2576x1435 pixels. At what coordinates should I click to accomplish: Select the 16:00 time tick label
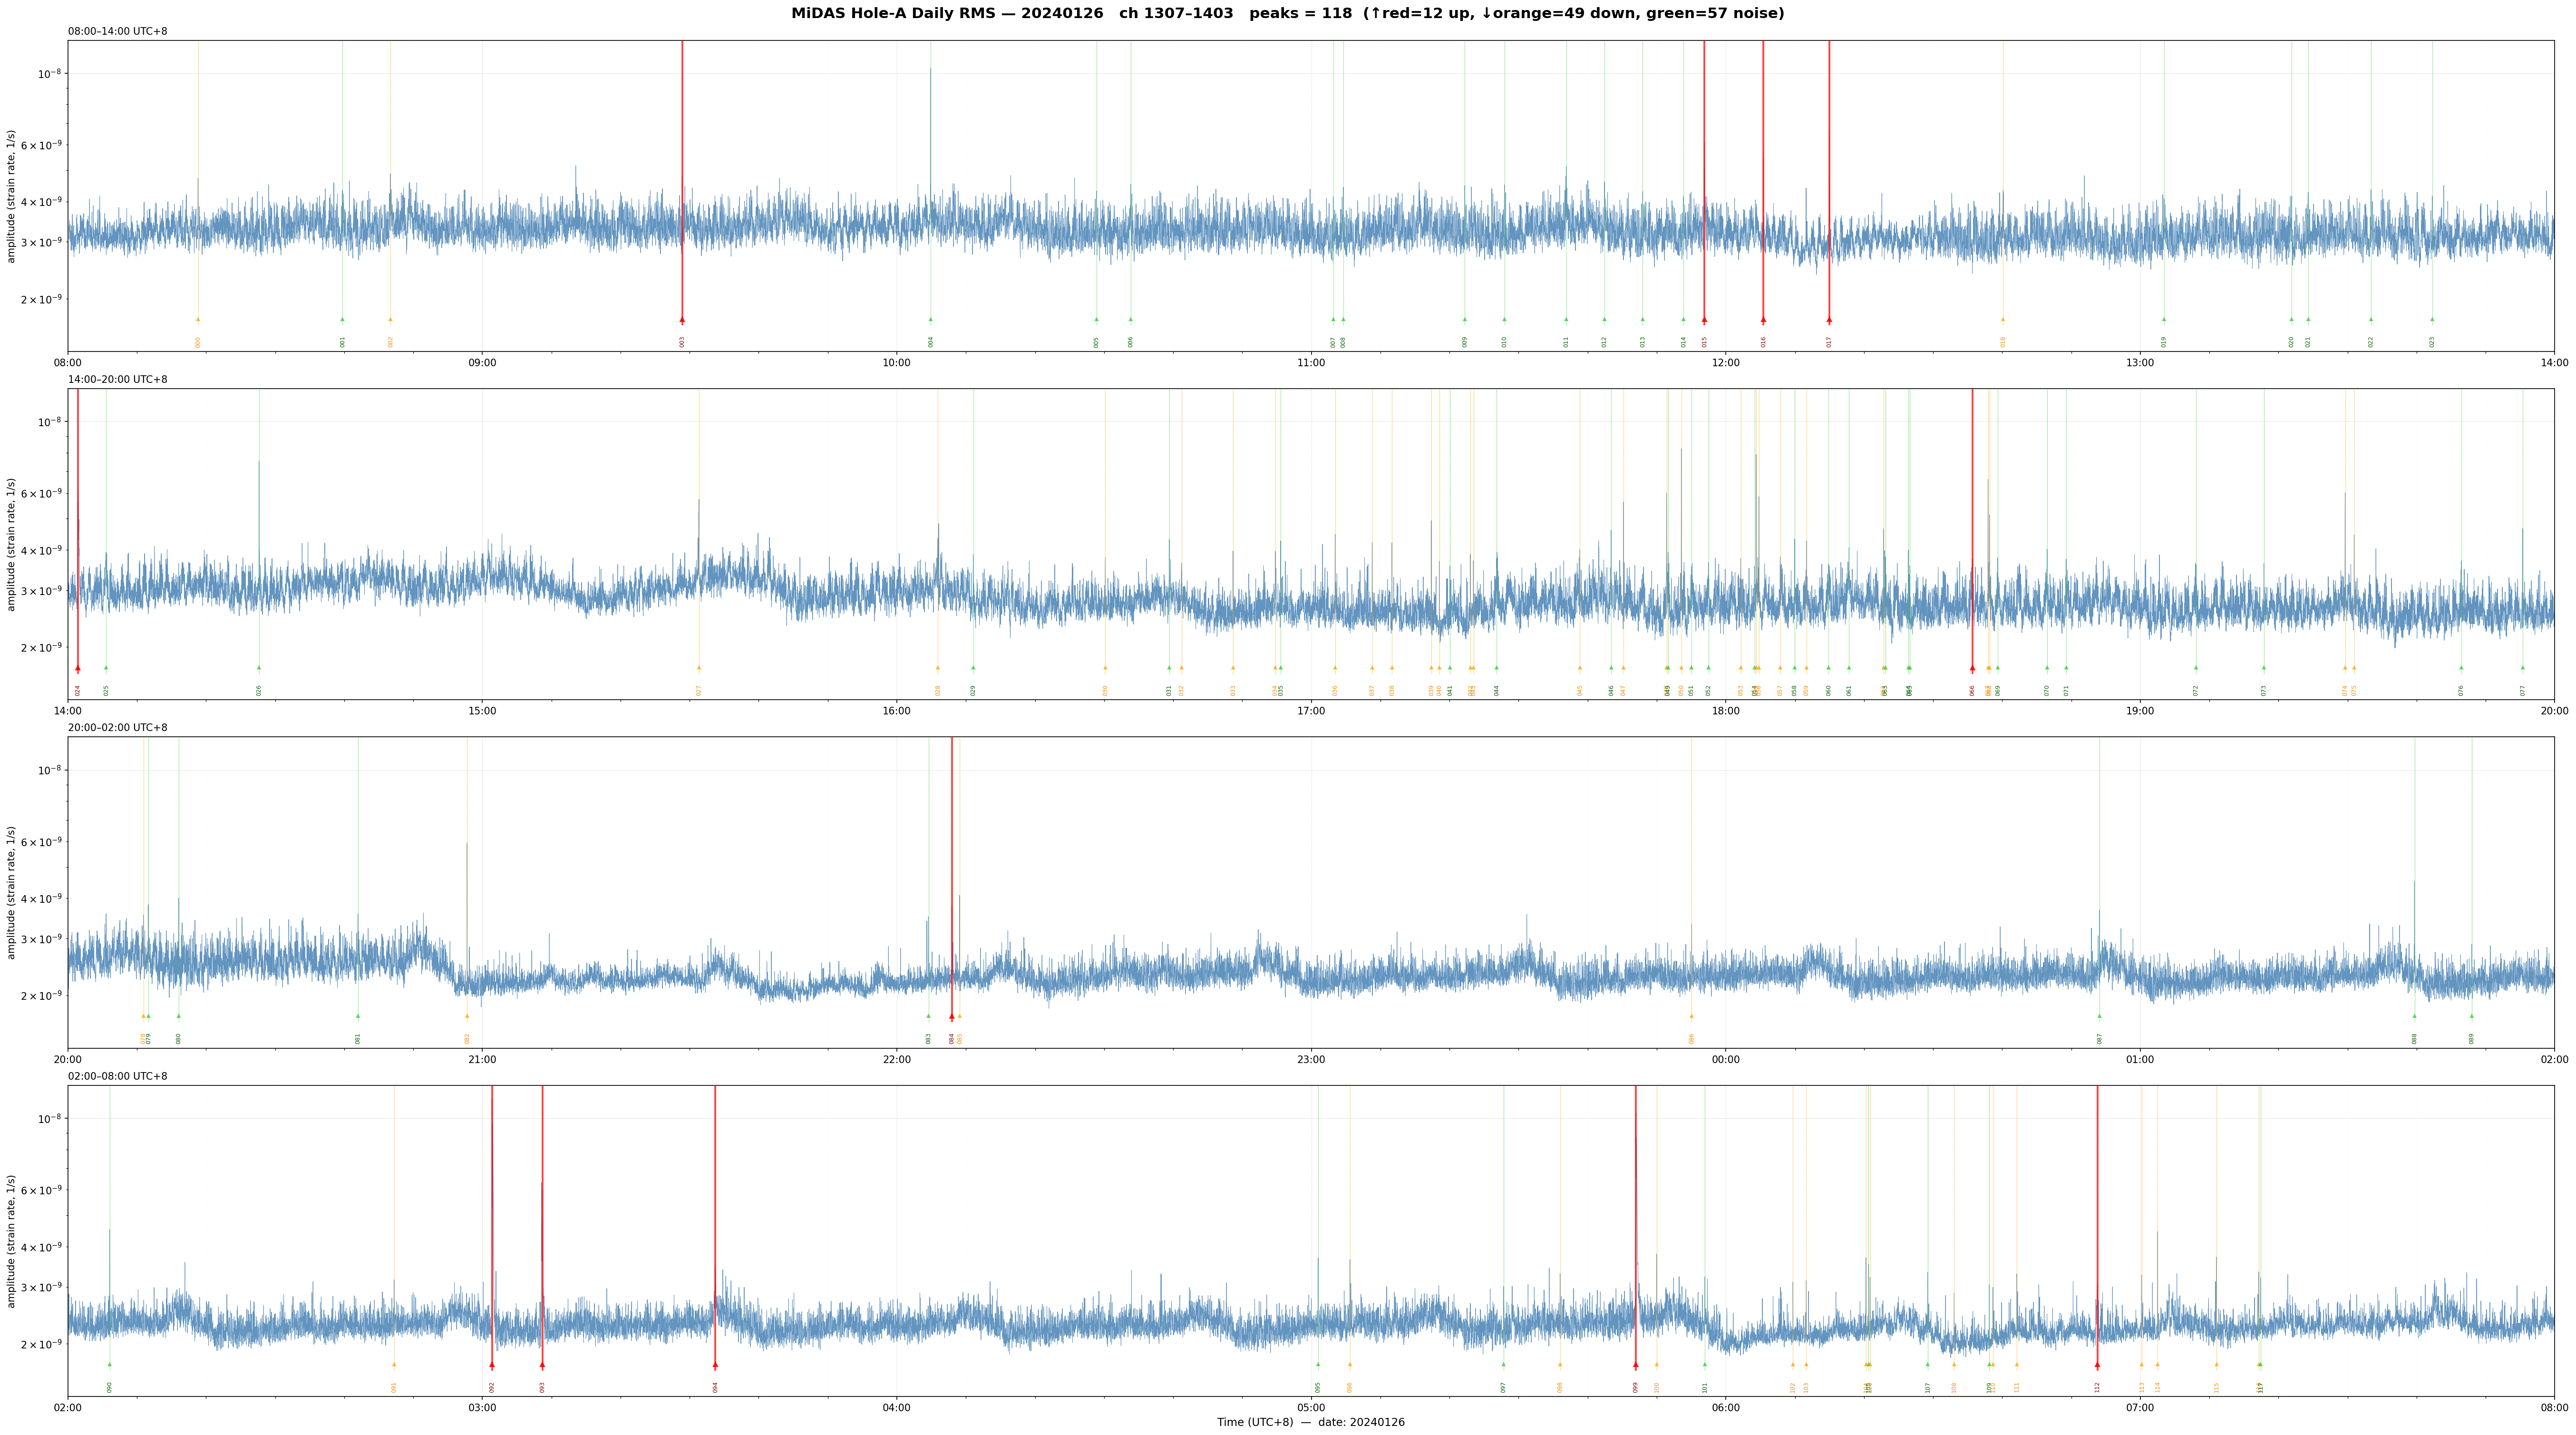coord(897,711)
